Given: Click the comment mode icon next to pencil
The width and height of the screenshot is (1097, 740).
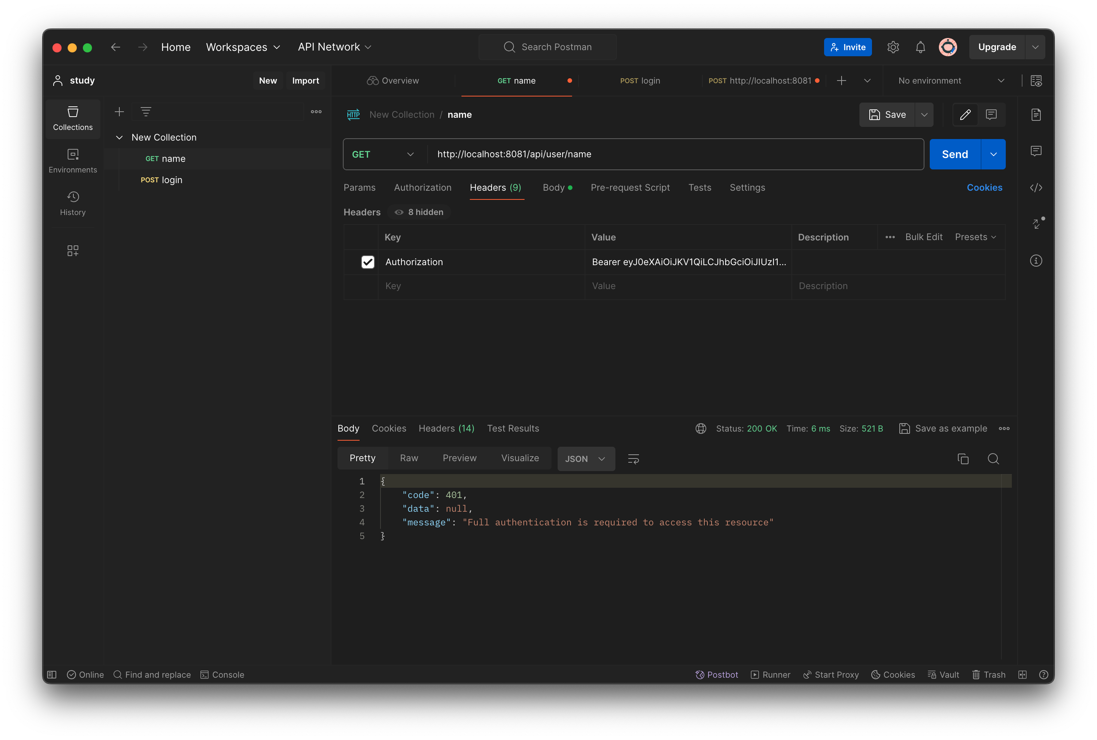Looking at the screenshot, I should tap(991, 115).
